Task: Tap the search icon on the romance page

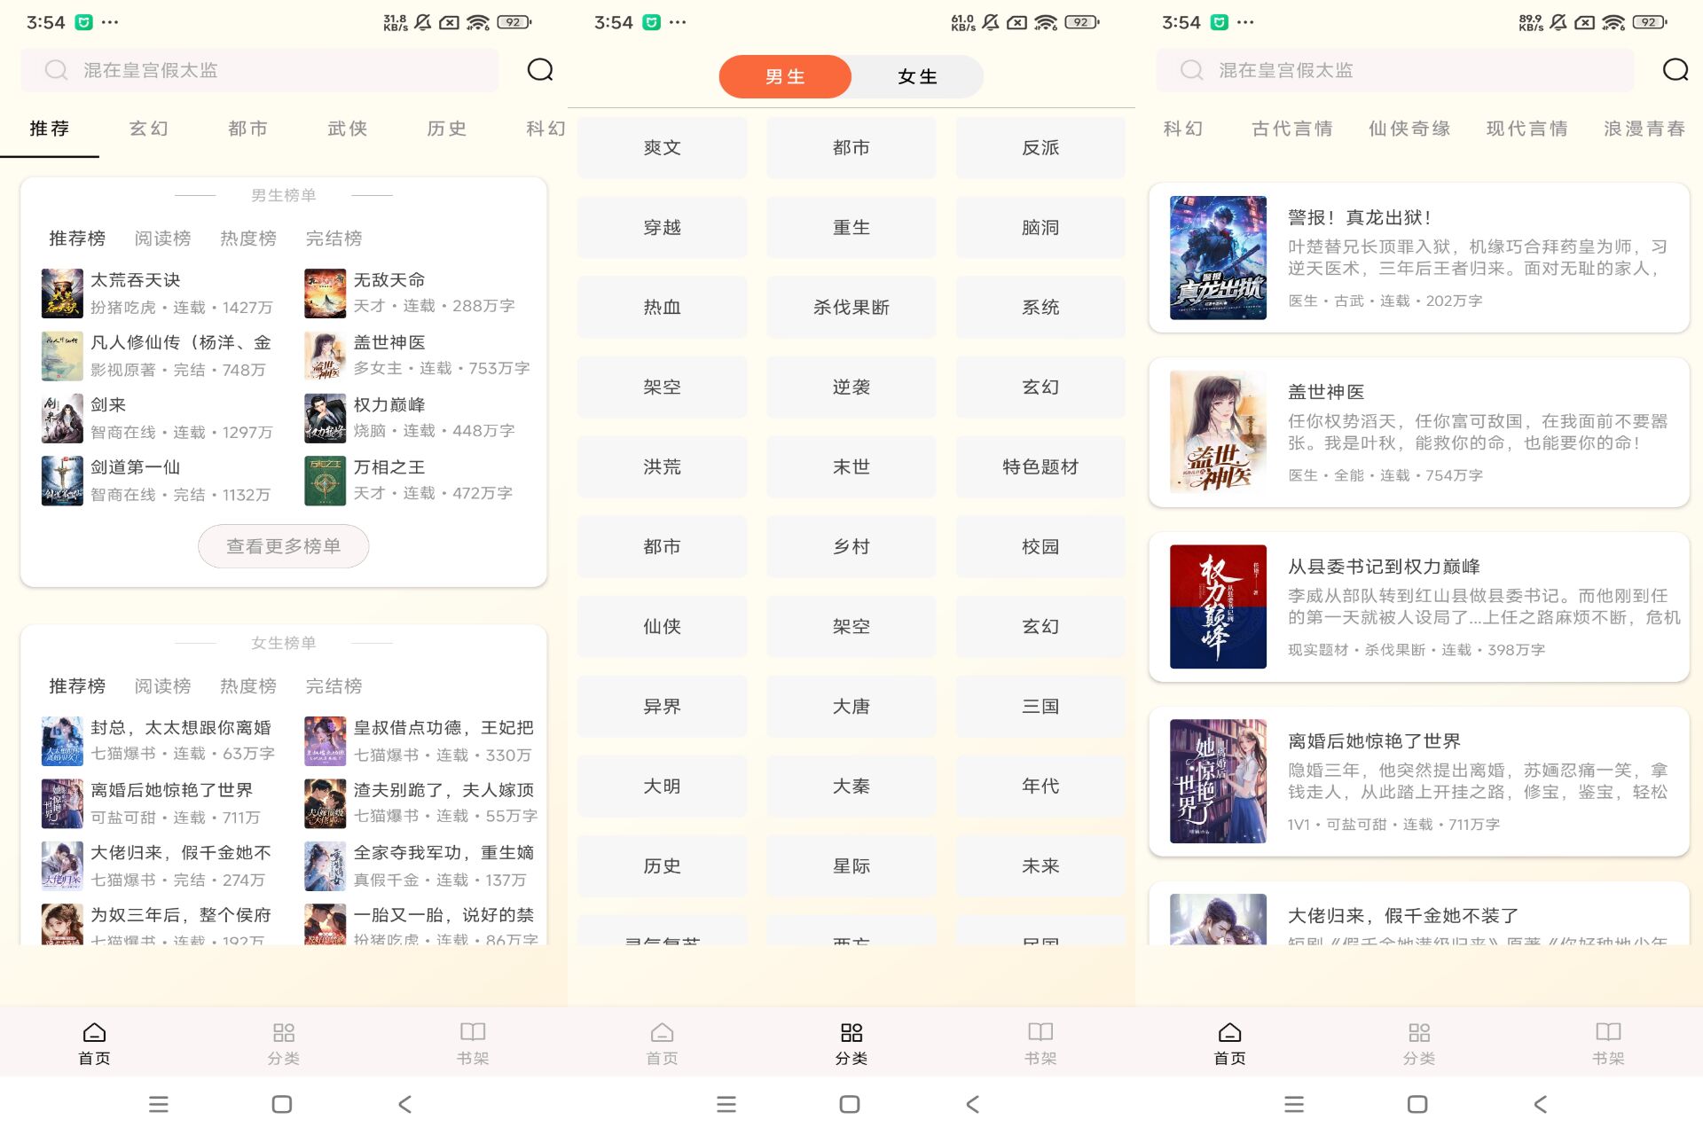Action: [x=1676, y=71]
